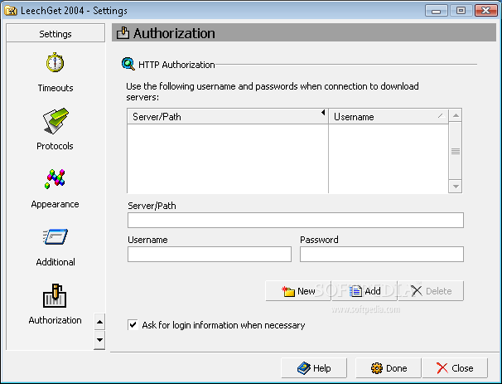Minimize the Settings window
This screenshot has width=502, height=384.
[x=436, y=11]
